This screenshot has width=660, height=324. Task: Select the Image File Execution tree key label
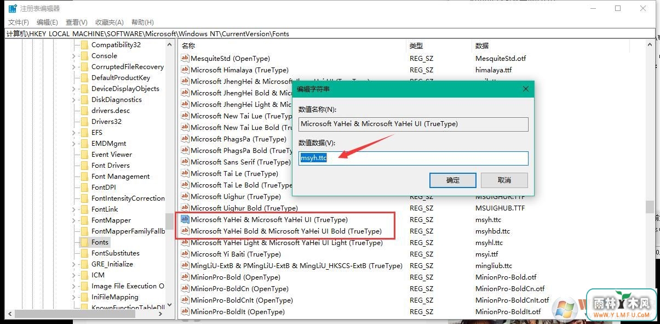tap(128, 286)
